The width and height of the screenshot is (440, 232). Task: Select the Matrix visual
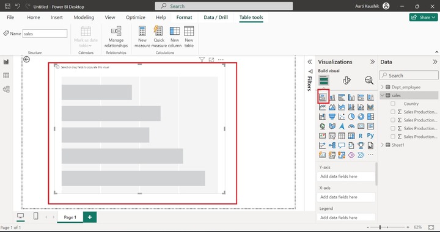pyautogui.click(x=351, y=136)
